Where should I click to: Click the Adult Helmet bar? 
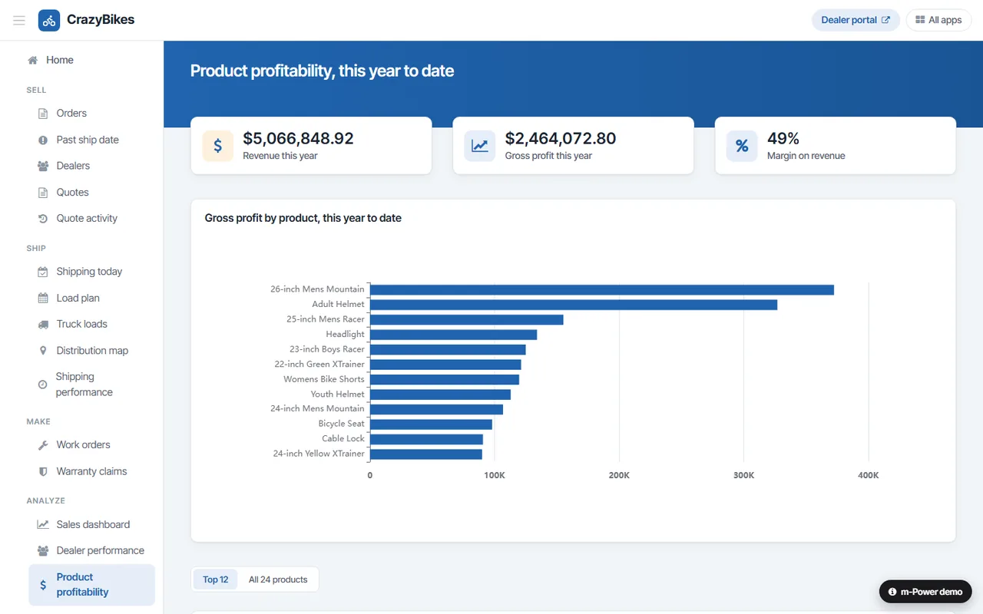574,305
